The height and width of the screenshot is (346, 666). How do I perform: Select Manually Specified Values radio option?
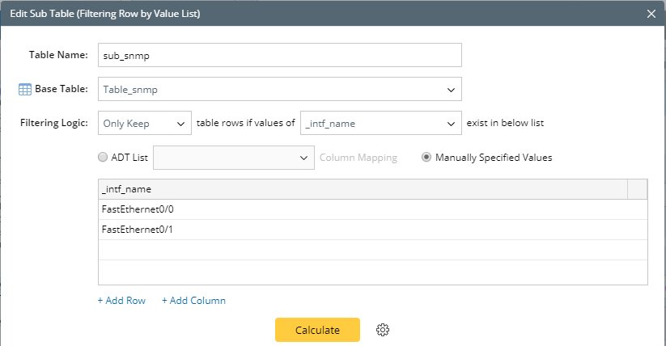426,158
